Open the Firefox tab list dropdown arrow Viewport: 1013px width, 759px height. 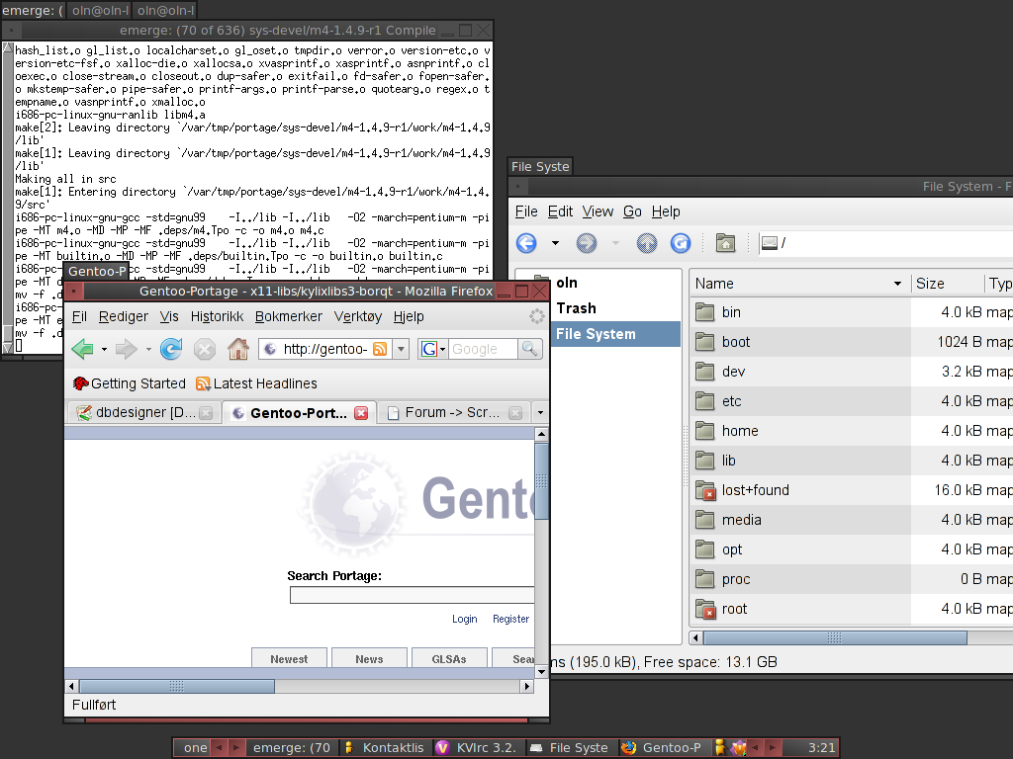point(540,412)
